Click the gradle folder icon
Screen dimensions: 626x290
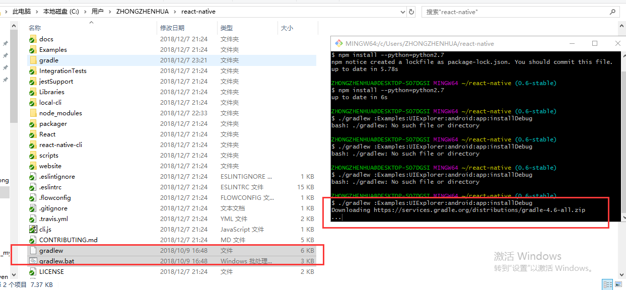[x=33, y=60]
